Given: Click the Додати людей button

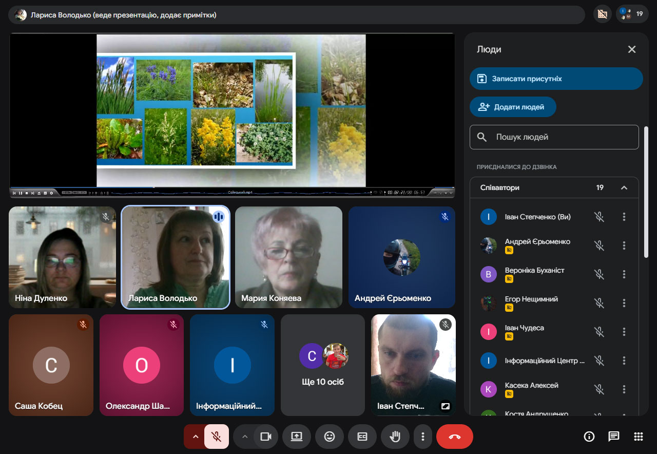Looking at the screenshot, I should tap(513, 107).
